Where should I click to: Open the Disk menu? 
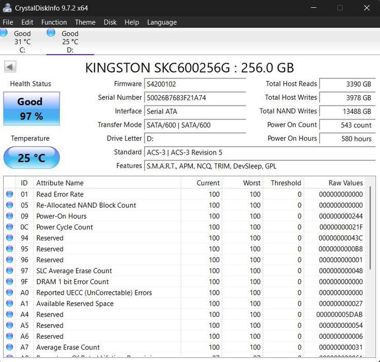[x=110, y=22]
